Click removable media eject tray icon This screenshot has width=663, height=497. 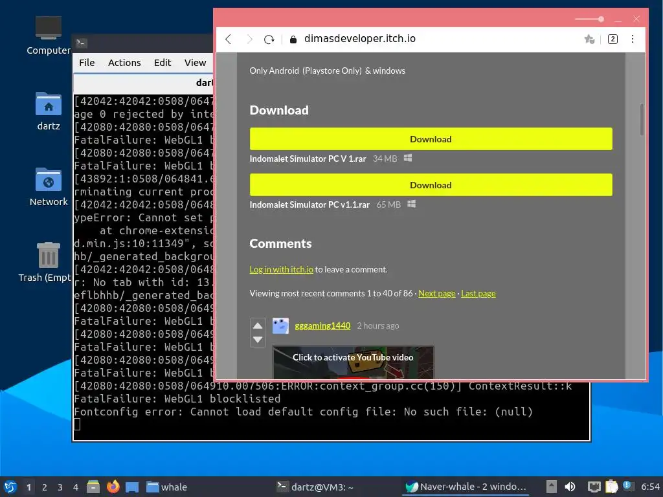[551, 487]
